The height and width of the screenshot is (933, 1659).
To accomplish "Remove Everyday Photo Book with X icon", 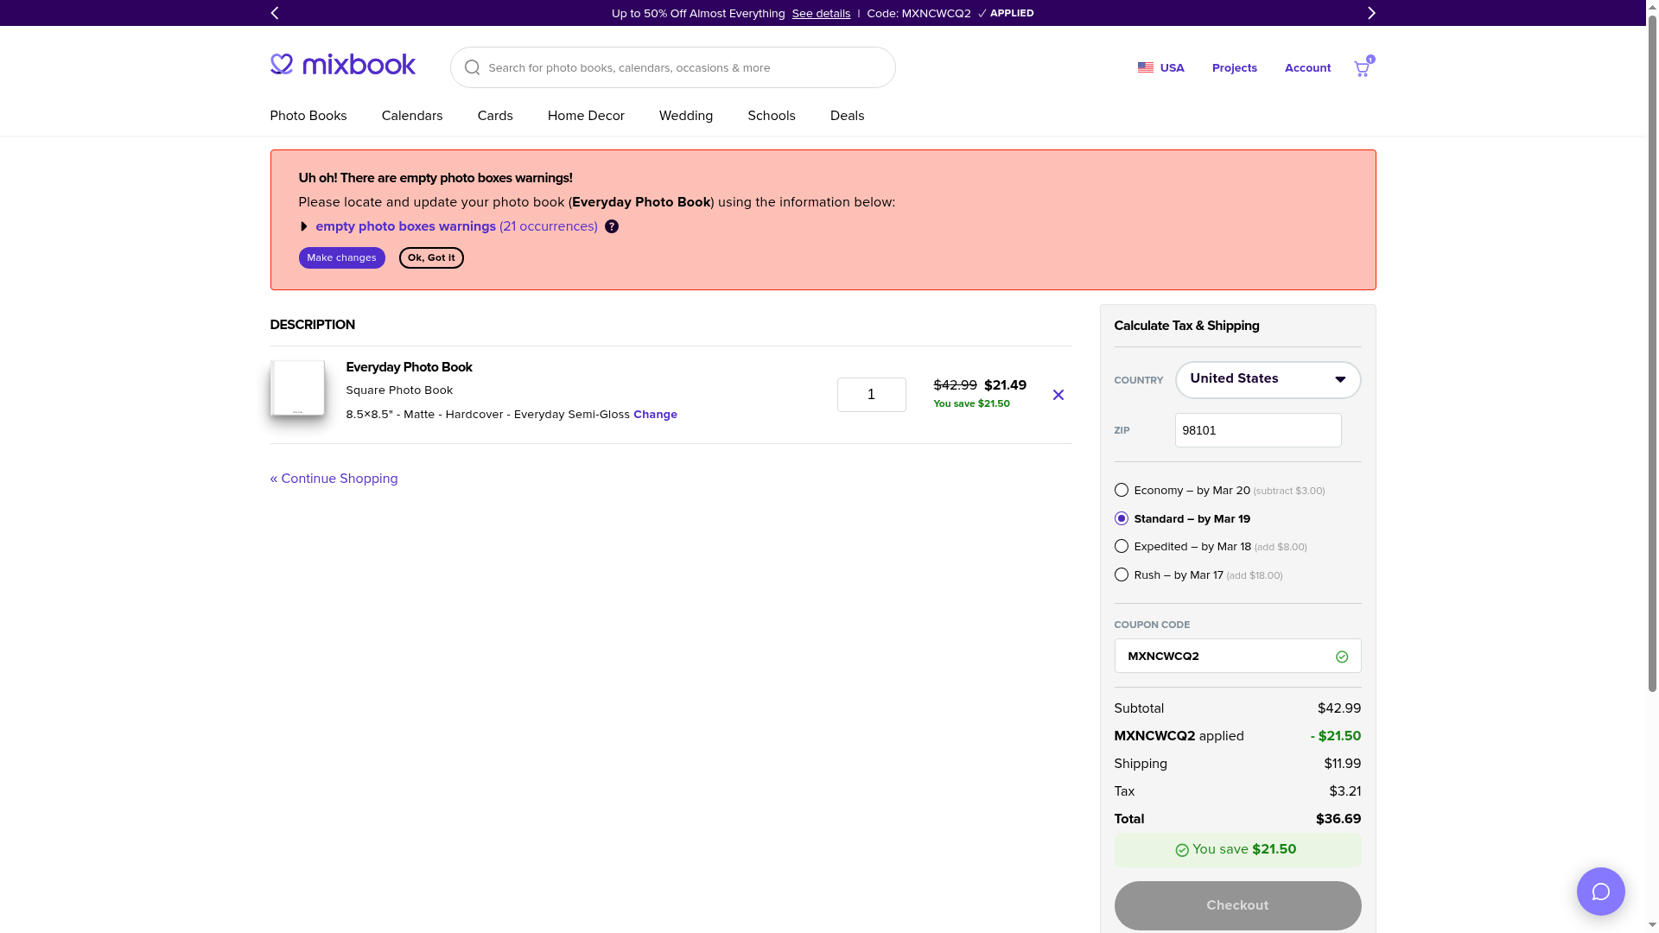I will 1058,395.
